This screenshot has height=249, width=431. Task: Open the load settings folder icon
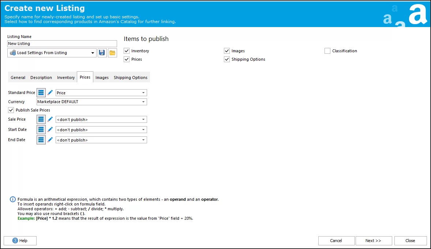112,53
